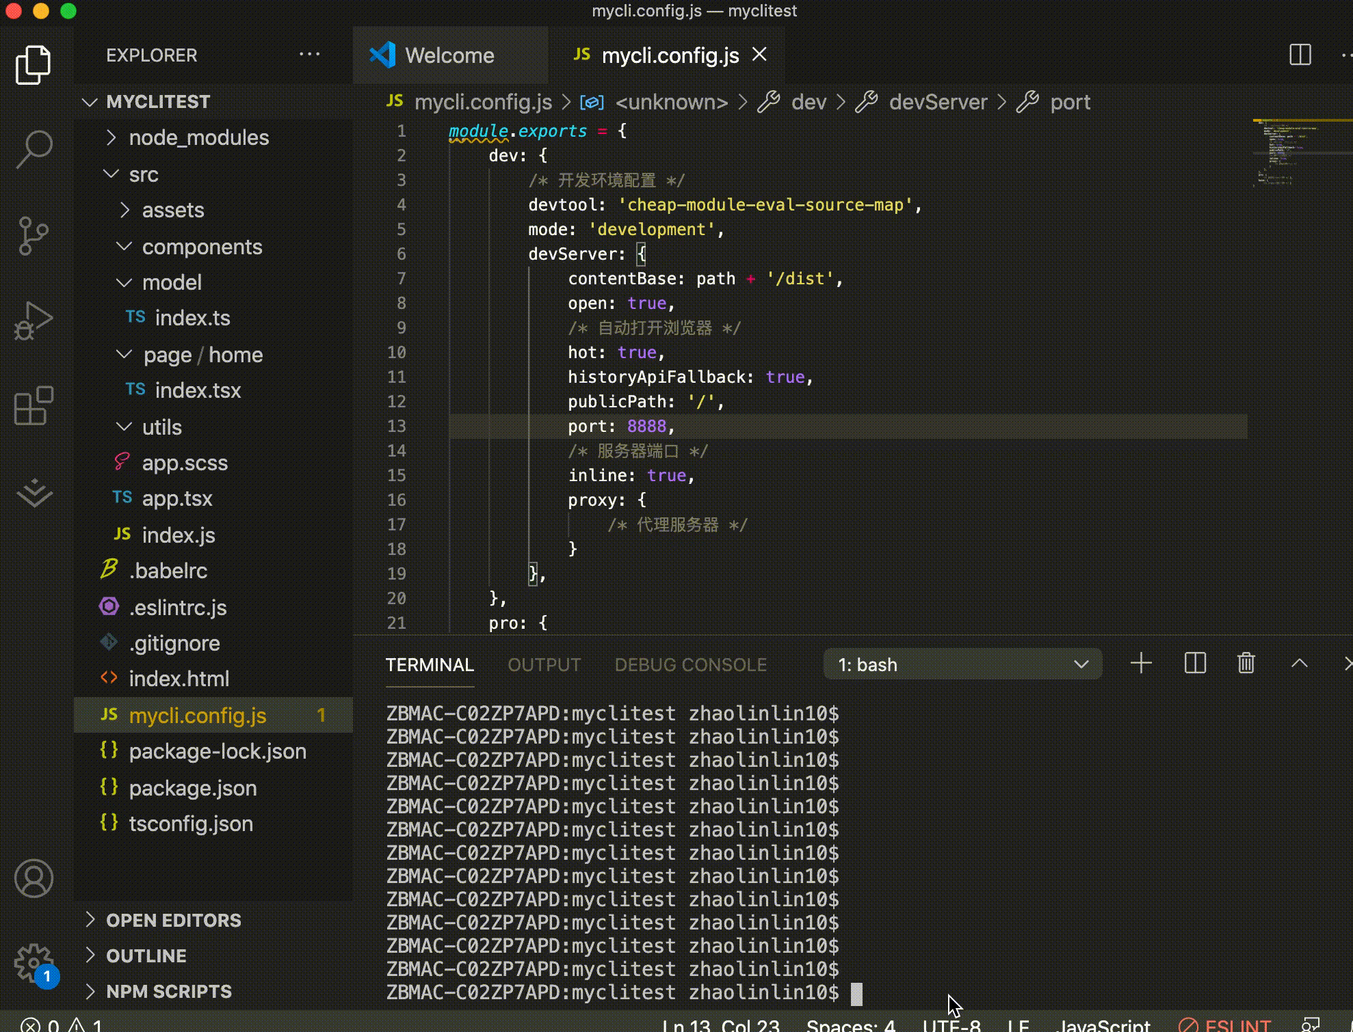Click the JavaScript language mode
This screenshot has width=1353, height=1032.
(1105, 1025)
